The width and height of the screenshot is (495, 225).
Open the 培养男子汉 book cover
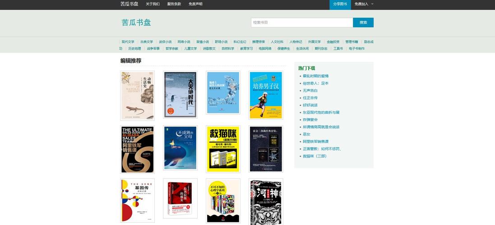point(266,95)
